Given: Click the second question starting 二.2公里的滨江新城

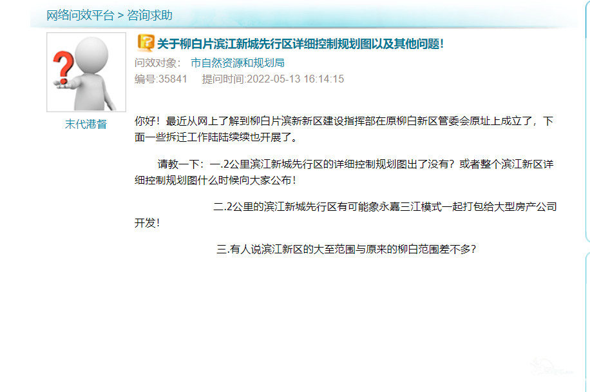Looking at the screenshot, I should [x=385, y=207].
